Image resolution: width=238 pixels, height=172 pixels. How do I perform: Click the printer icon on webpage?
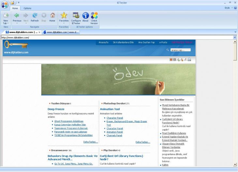(x=189, y=59)
